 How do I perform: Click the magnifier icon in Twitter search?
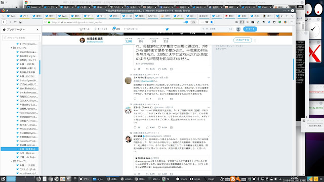(x=231, y=29)
